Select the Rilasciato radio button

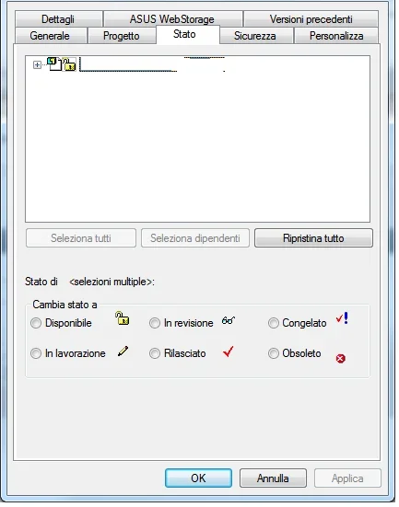(155, 353)
